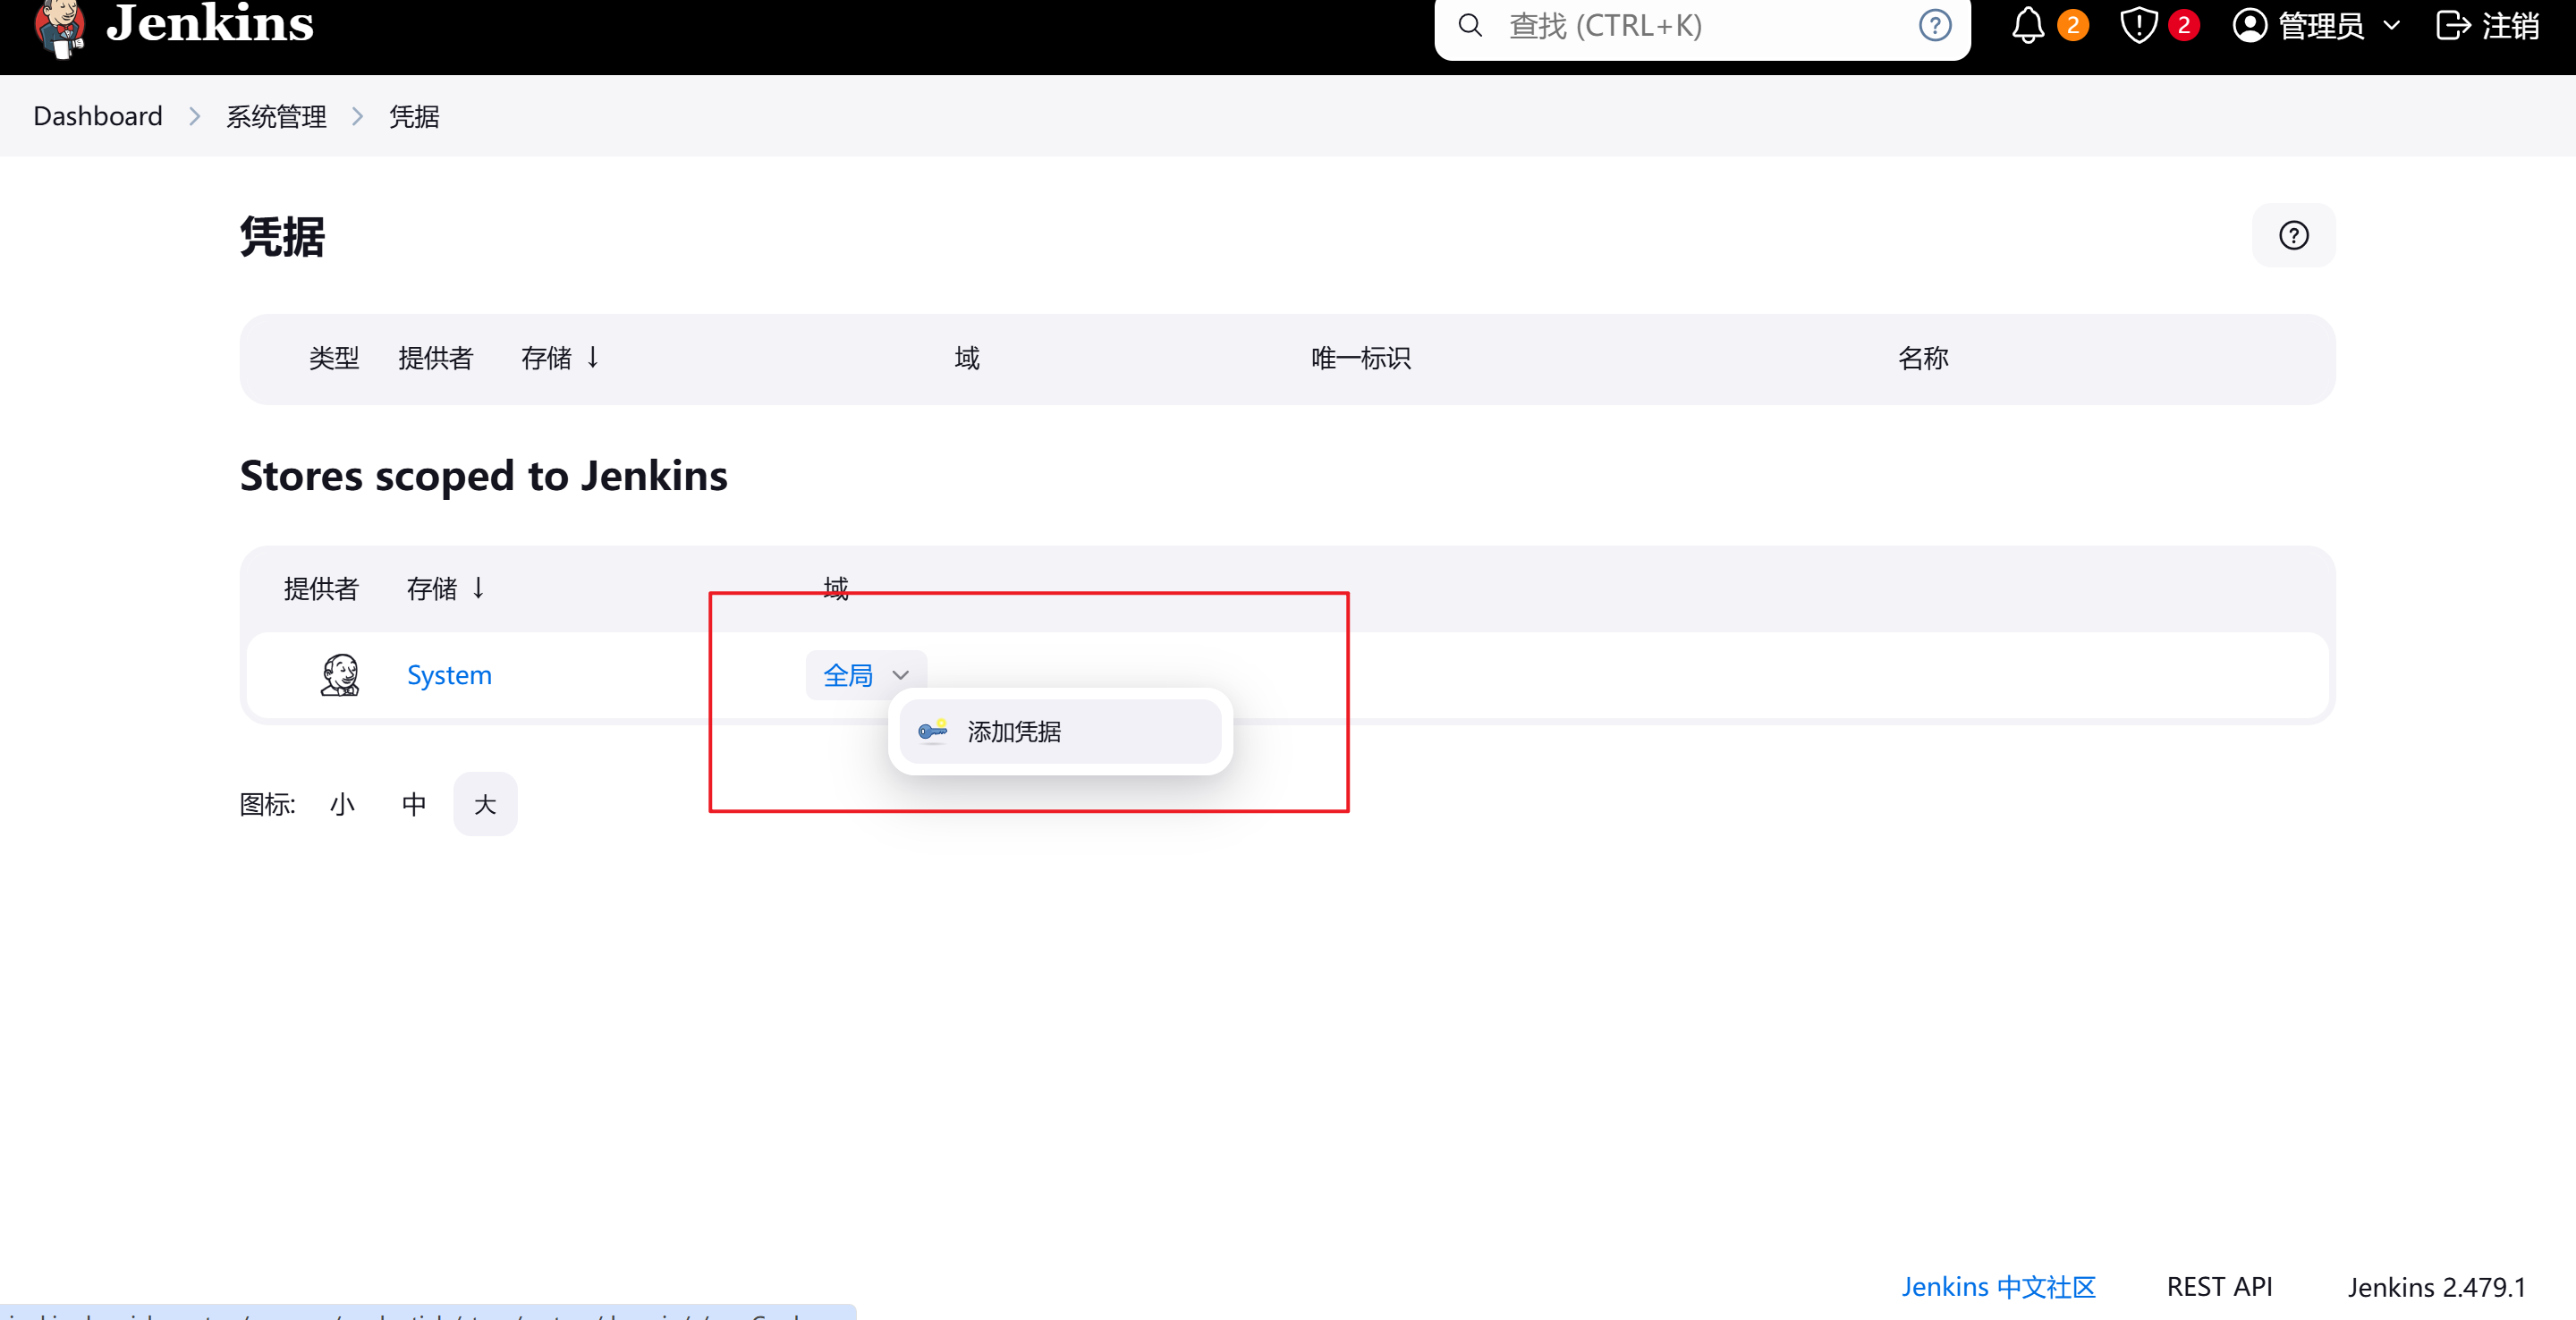Click the 凭据 page heading
The height and width of the screenshot is (1320, 2576).
click(x=283, y=237)
